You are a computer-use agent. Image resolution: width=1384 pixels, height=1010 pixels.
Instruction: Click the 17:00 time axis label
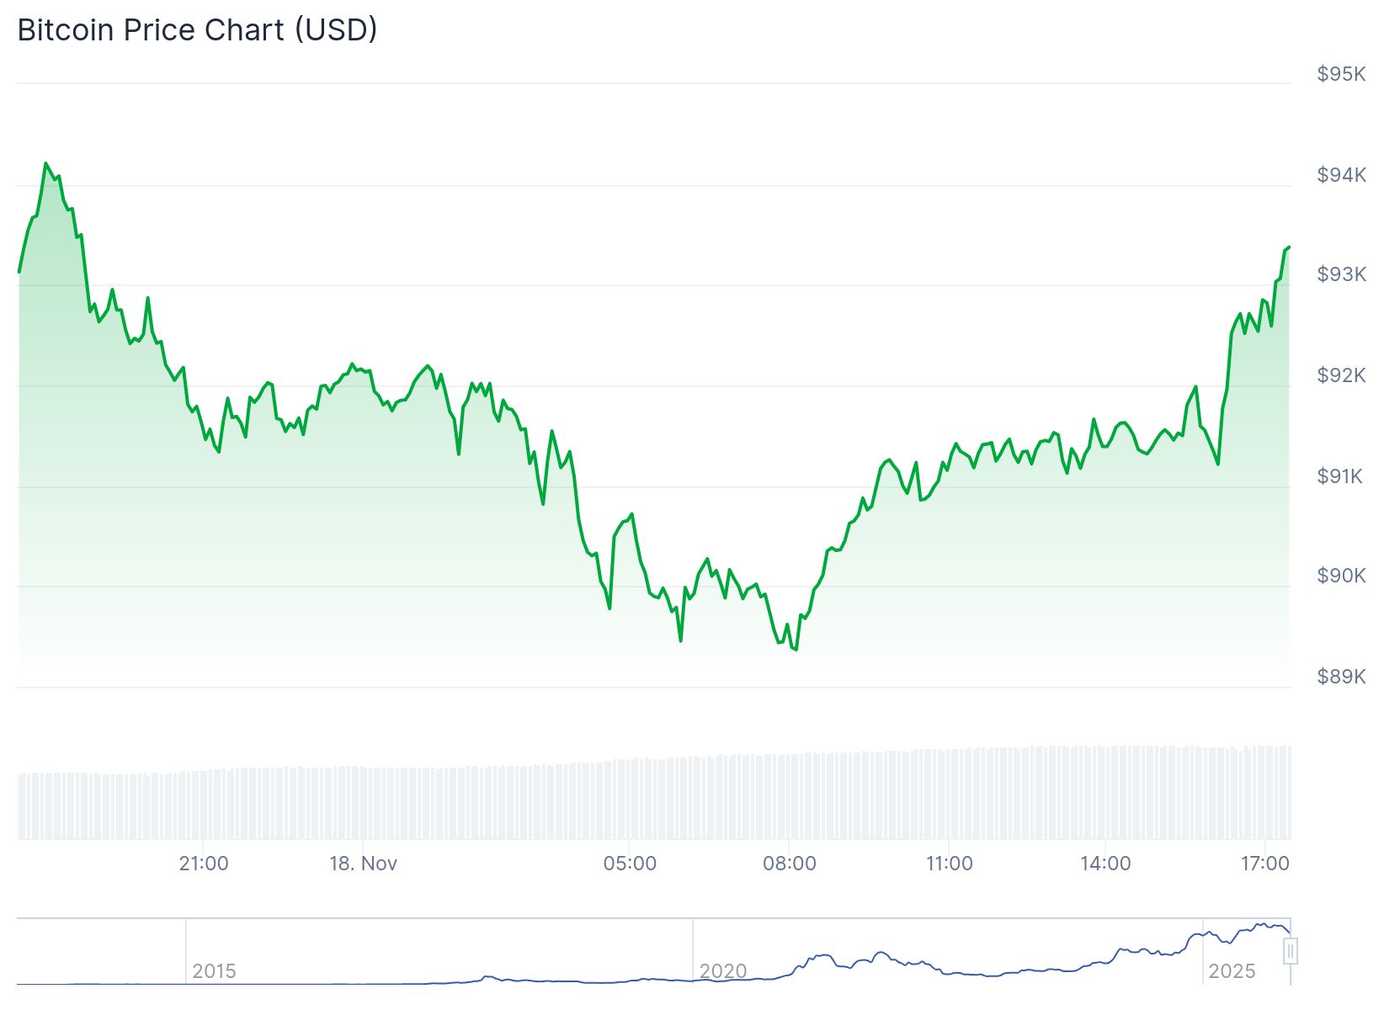(x=1265, y=864)
